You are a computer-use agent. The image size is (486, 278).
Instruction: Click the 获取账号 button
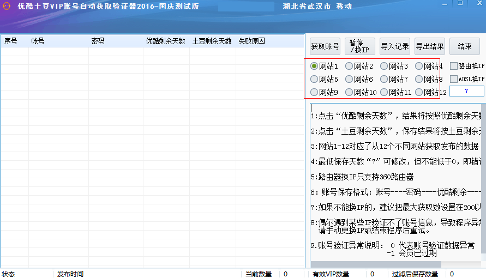(x=325, y=46)
